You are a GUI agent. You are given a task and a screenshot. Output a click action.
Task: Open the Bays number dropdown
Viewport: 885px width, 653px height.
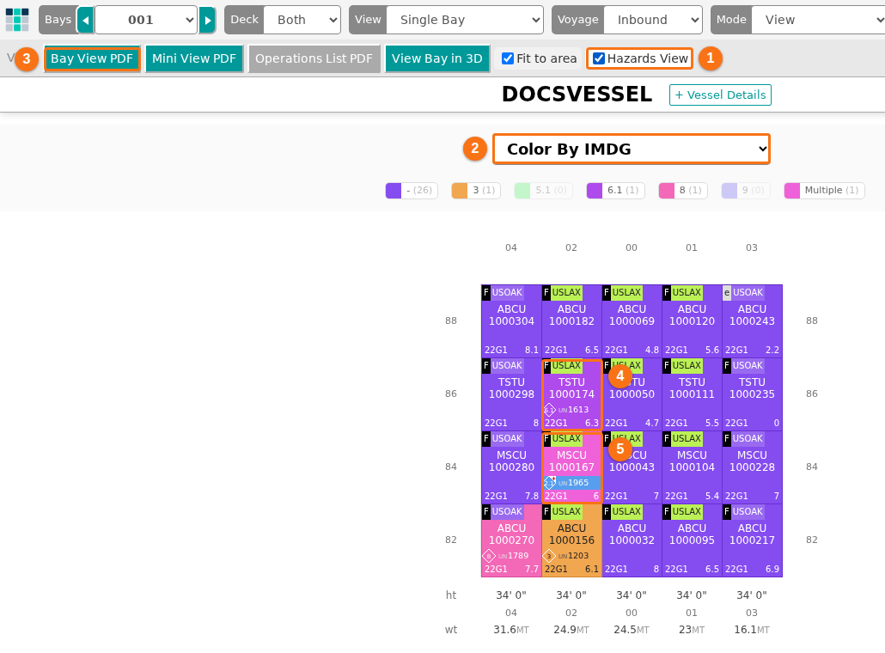(x=146, y=21)
